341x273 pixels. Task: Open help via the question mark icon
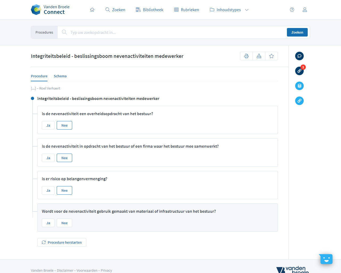coord(292,9)
